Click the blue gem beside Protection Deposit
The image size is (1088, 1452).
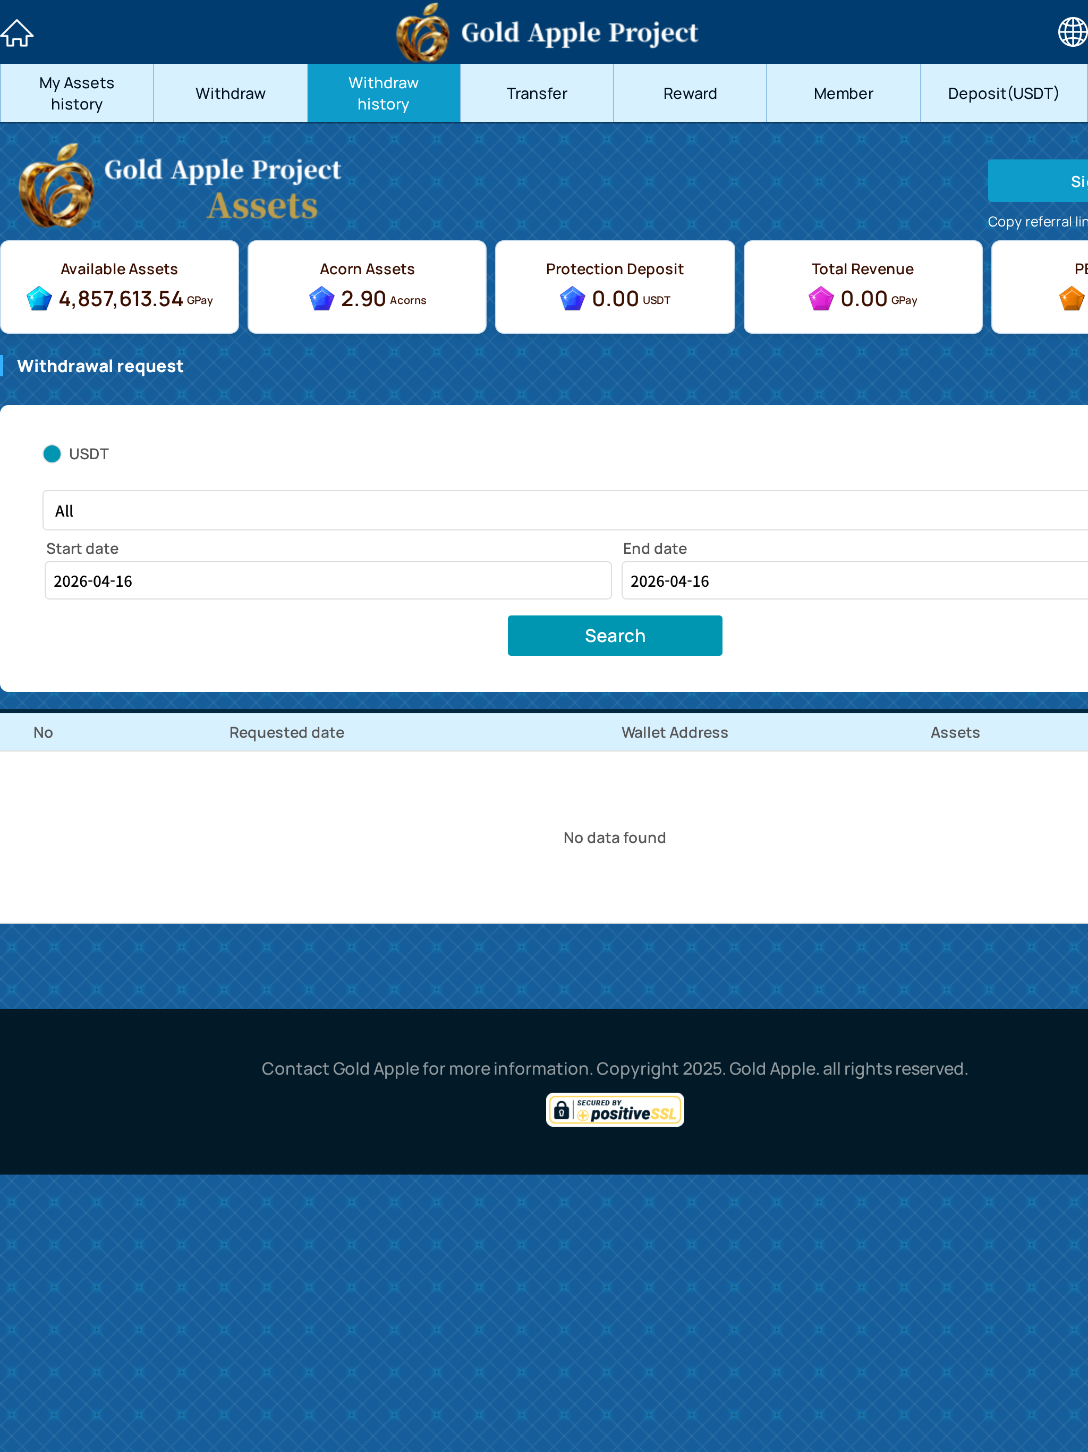[572, 299]
